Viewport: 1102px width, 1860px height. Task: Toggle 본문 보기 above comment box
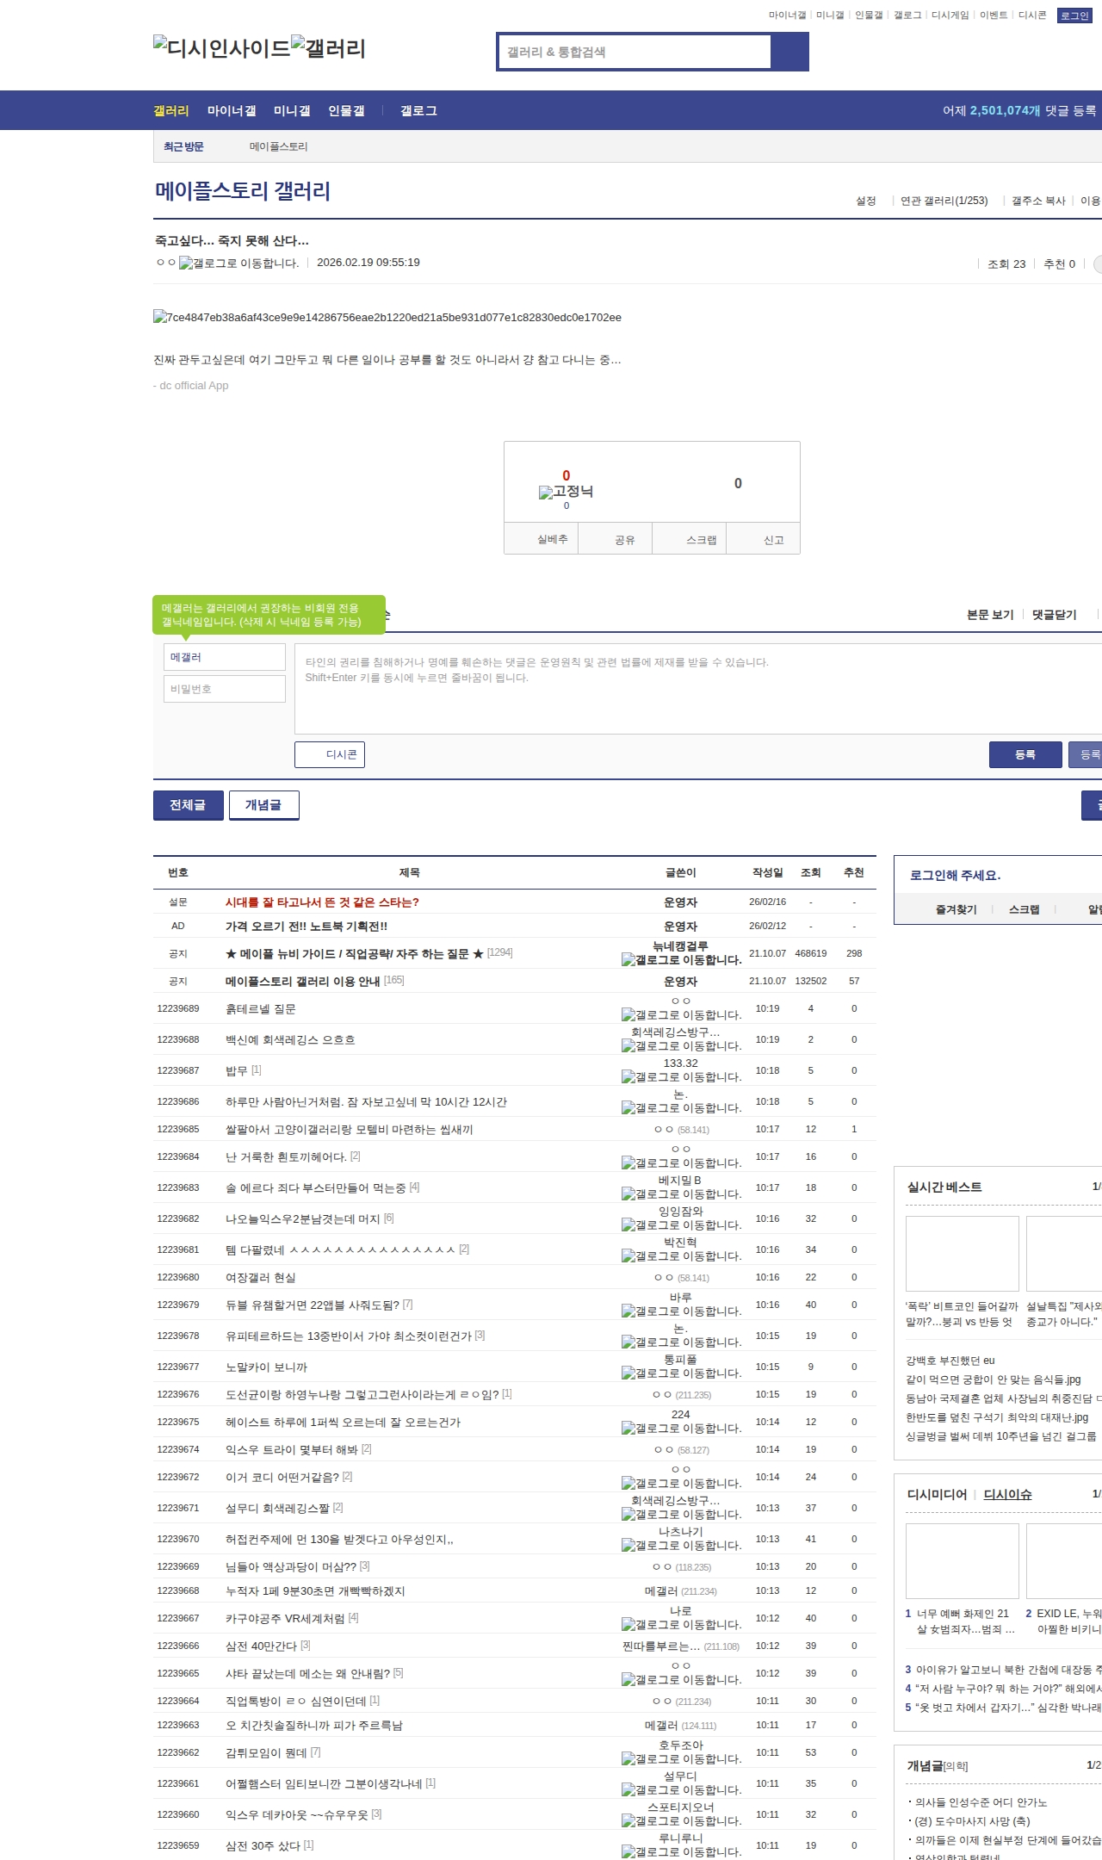point(990,615)
